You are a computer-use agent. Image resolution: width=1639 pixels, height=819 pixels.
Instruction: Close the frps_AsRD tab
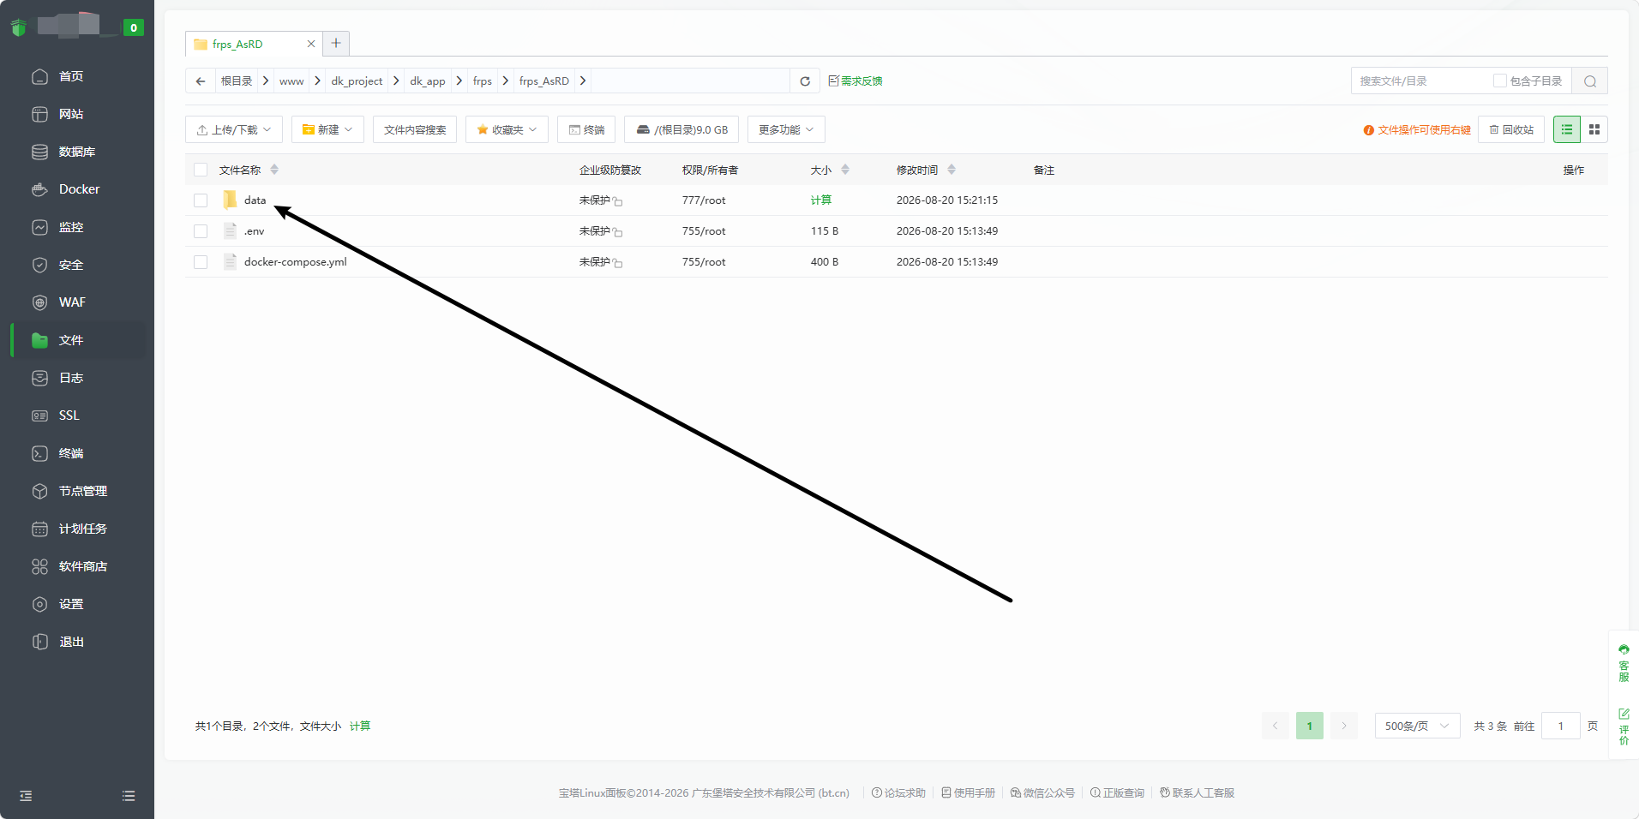(311, 44)
